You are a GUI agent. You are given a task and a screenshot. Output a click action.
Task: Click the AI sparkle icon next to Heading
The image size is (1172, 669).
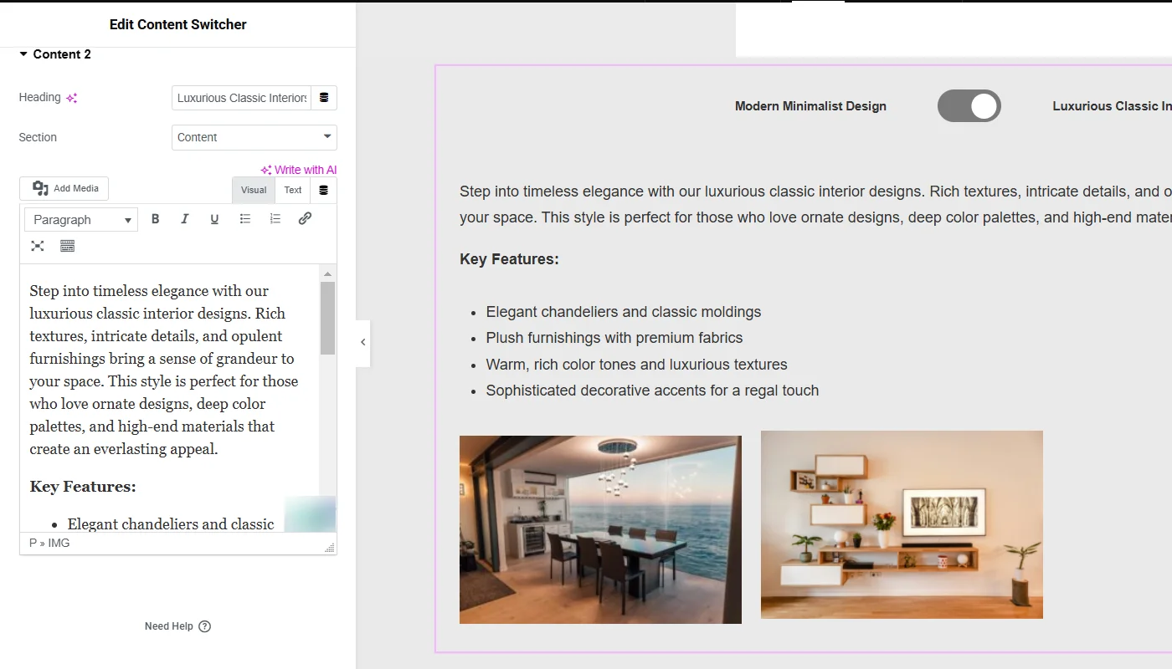(x=72, y=98)
